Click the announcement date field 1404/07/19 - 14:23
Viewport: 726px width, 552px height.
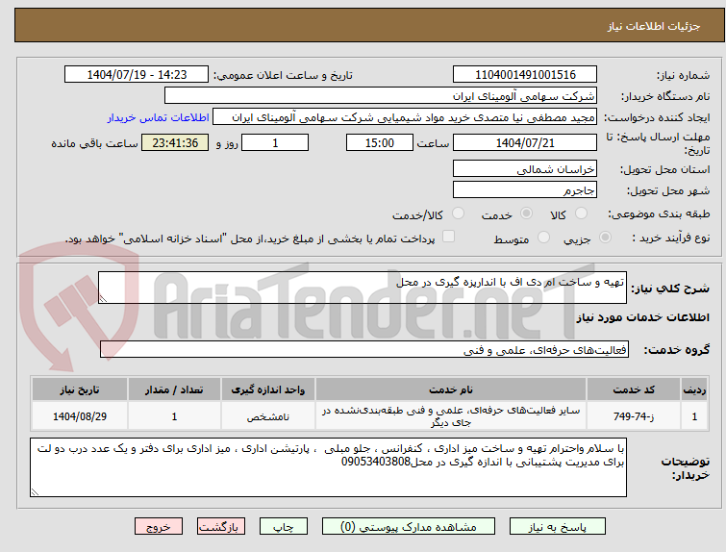click(137, 75)
